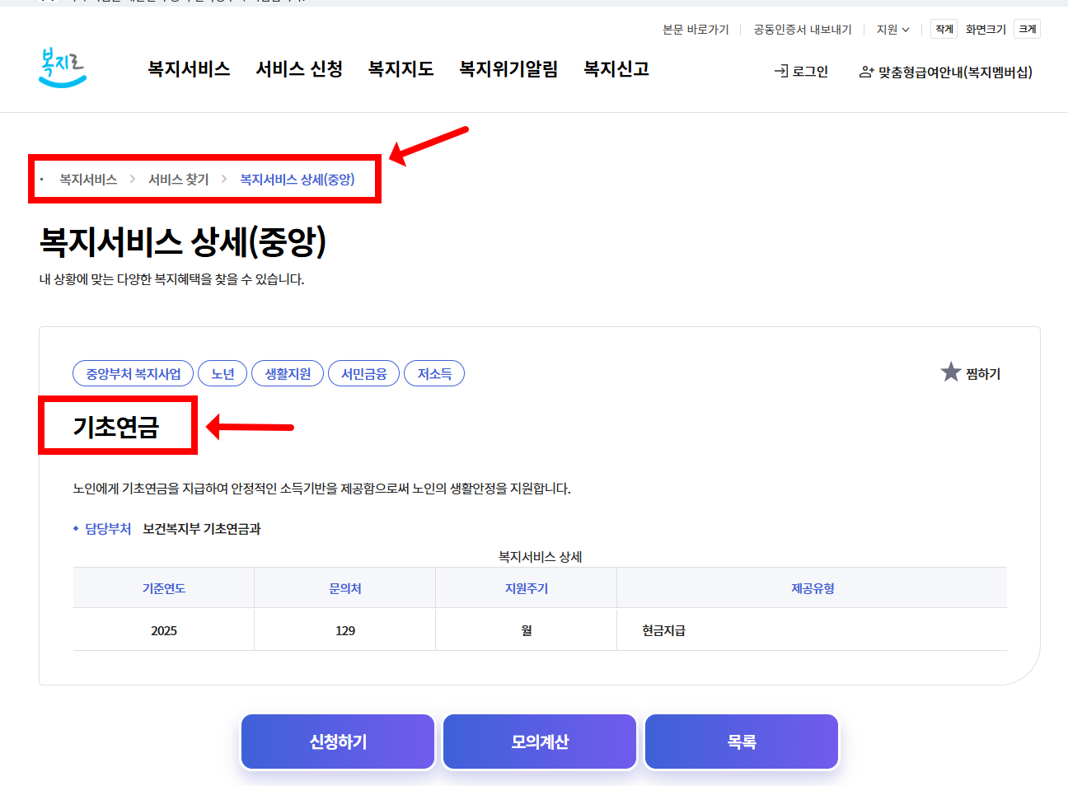Click 크게 to increase font size
Image resolution: width=1068 pixels, height=786 pixels.
(x=1027, y=28)
